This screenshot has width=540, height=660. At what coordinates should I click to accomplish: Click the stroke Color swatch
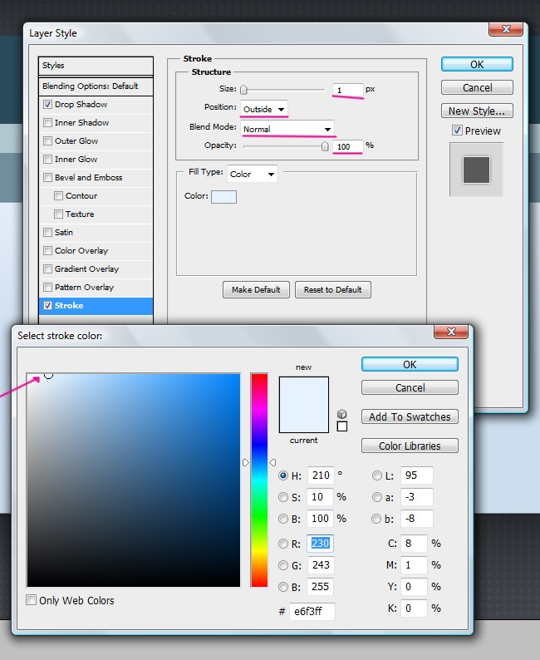[223, 196]
